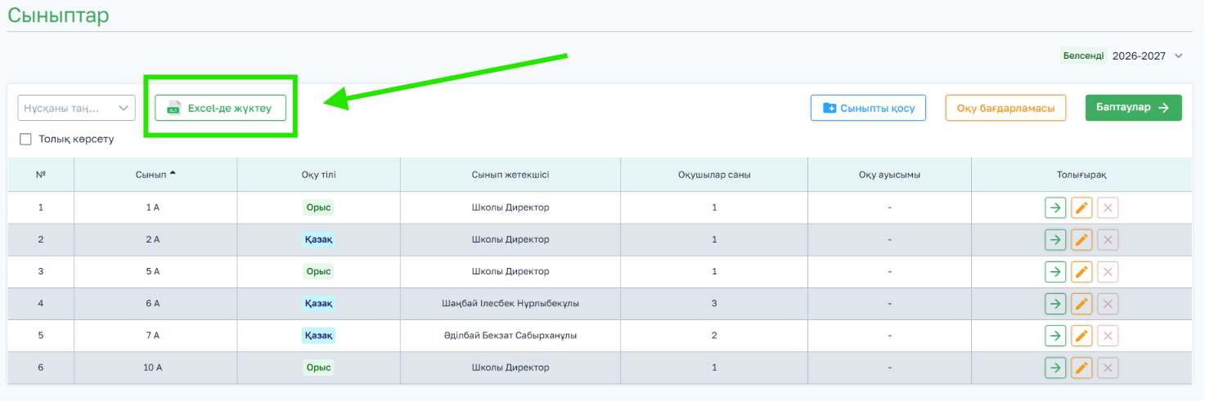This screenshot has width=1205, height=401.
Task: Click student count 3 in row 6 А
Action: tap(714, 304)
